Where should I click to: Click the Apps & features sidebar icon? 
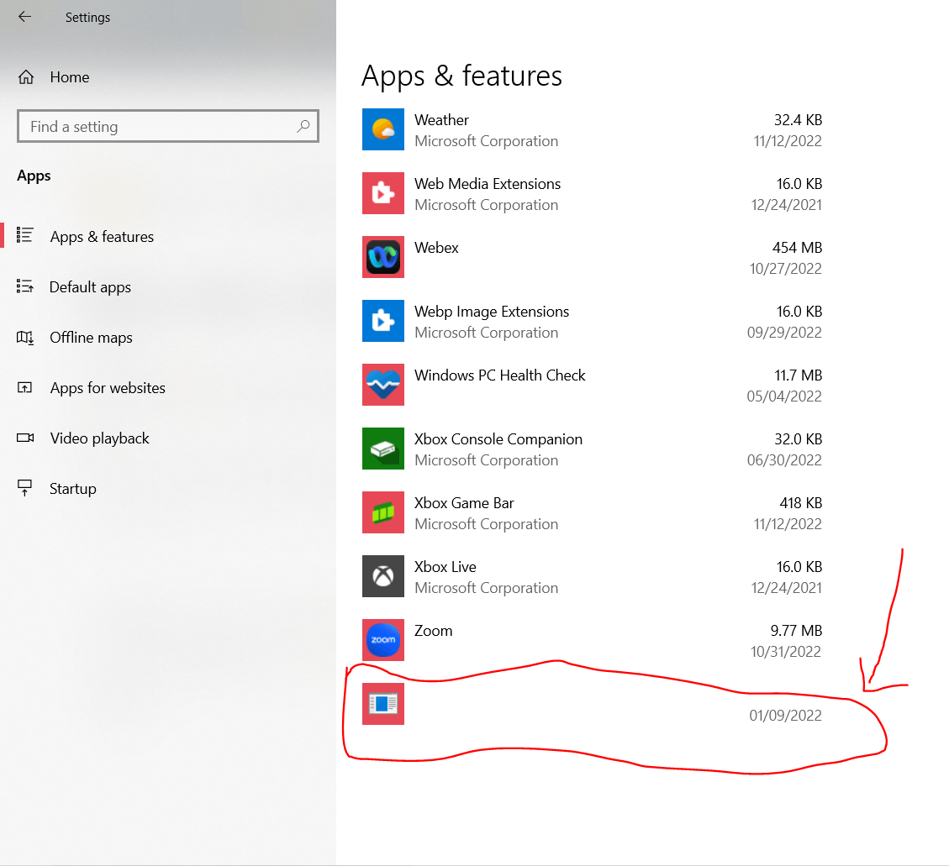[25, 235]
